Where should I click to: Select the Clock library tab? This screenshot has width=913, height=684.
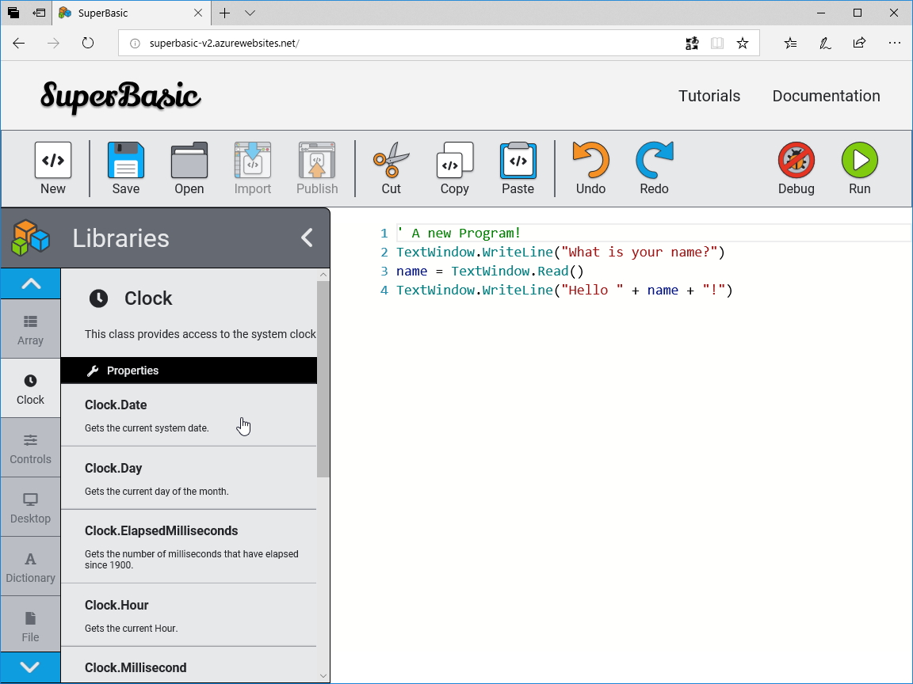(x=30, y=389)
